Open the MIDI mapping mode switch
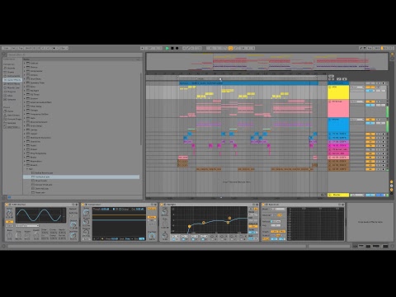The image size is (396, 297). (377, 48)
